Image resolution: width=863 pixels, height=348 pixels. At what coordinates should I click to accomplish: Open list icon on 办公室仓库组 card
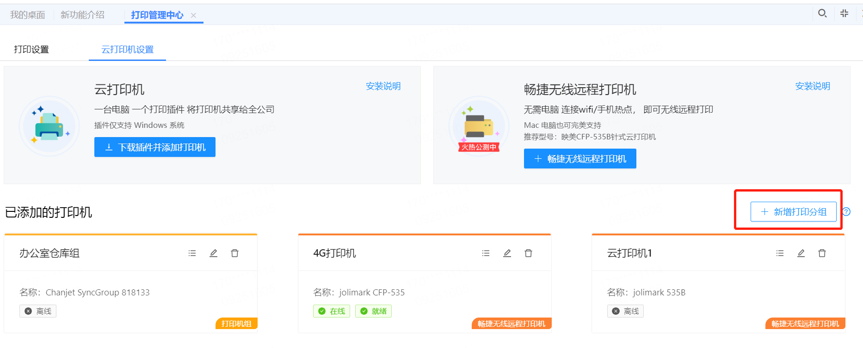192,253
